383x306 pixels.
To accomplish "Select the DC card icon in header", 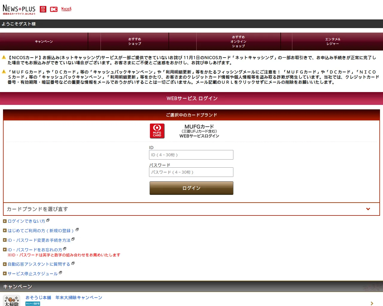I will point(54,9).
